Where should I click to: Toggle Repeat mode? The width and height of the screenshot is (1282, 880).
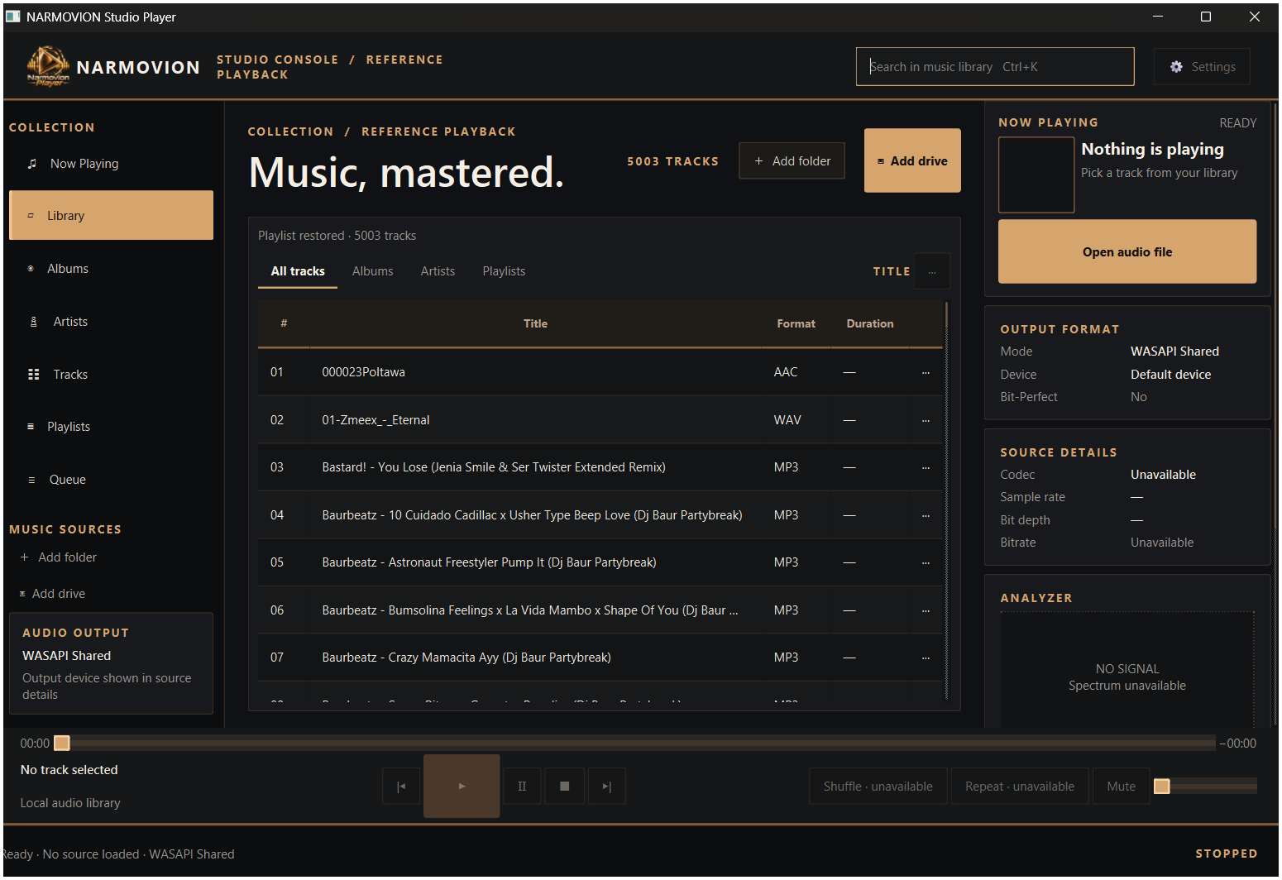point(1020,787)
